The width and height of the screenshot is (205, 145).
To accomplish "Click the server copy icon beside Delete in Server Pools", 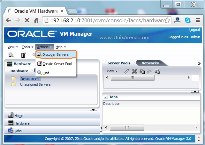I will 142,71.
